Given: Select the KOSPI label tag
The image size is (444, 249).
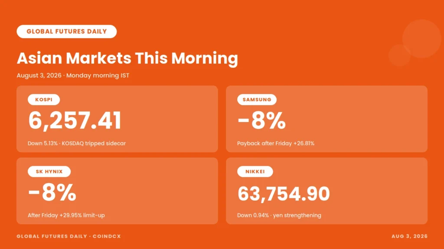Looking at the screenshot, I should tap(44, 100).
